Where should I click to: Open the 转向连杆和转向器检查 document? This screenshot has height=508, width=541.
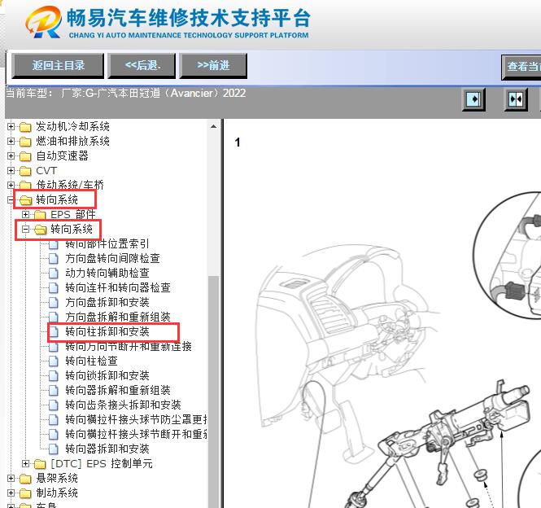(118, 287)
